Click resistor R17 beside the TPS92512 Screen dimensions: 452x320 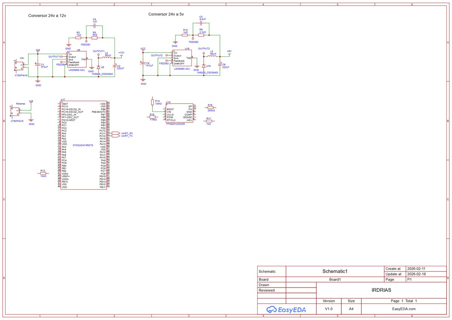tap(208, 121)
